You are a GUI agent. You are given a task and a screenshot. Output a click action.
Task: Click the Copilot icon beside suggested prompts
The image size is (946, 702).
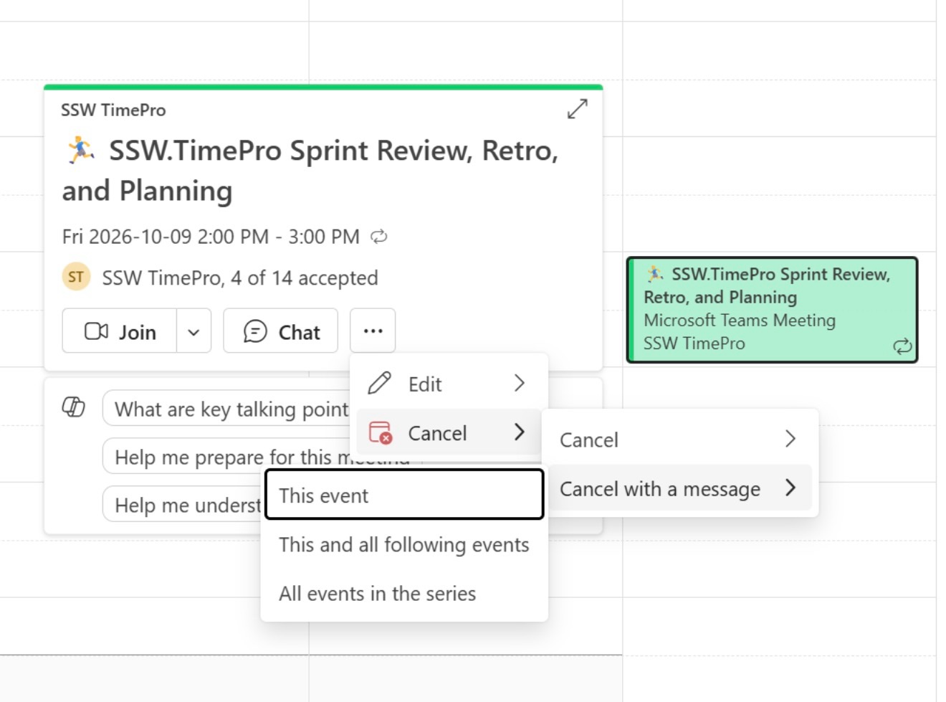pos(73,407)
